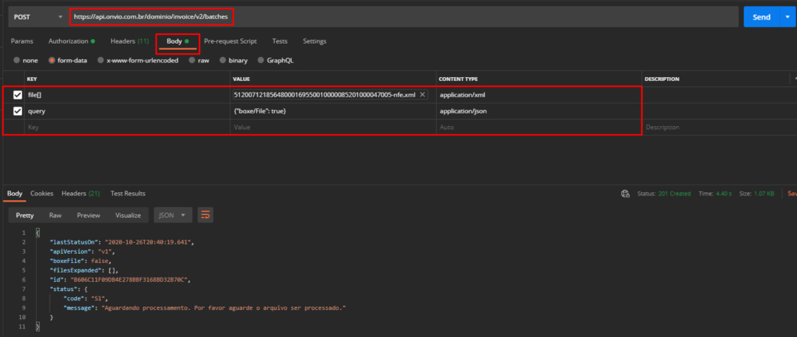The width and height of the screenshot is (797, 337).
Task: Send the request with Send button
Action: point(761,17)
